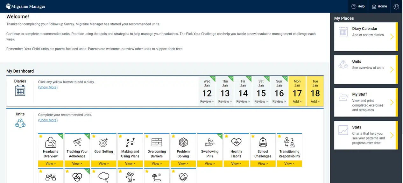Image resolution: width=403 pixels, height=183 pixels.
Task: Click the Goal Setting target icon
Action: click(104, 142)
